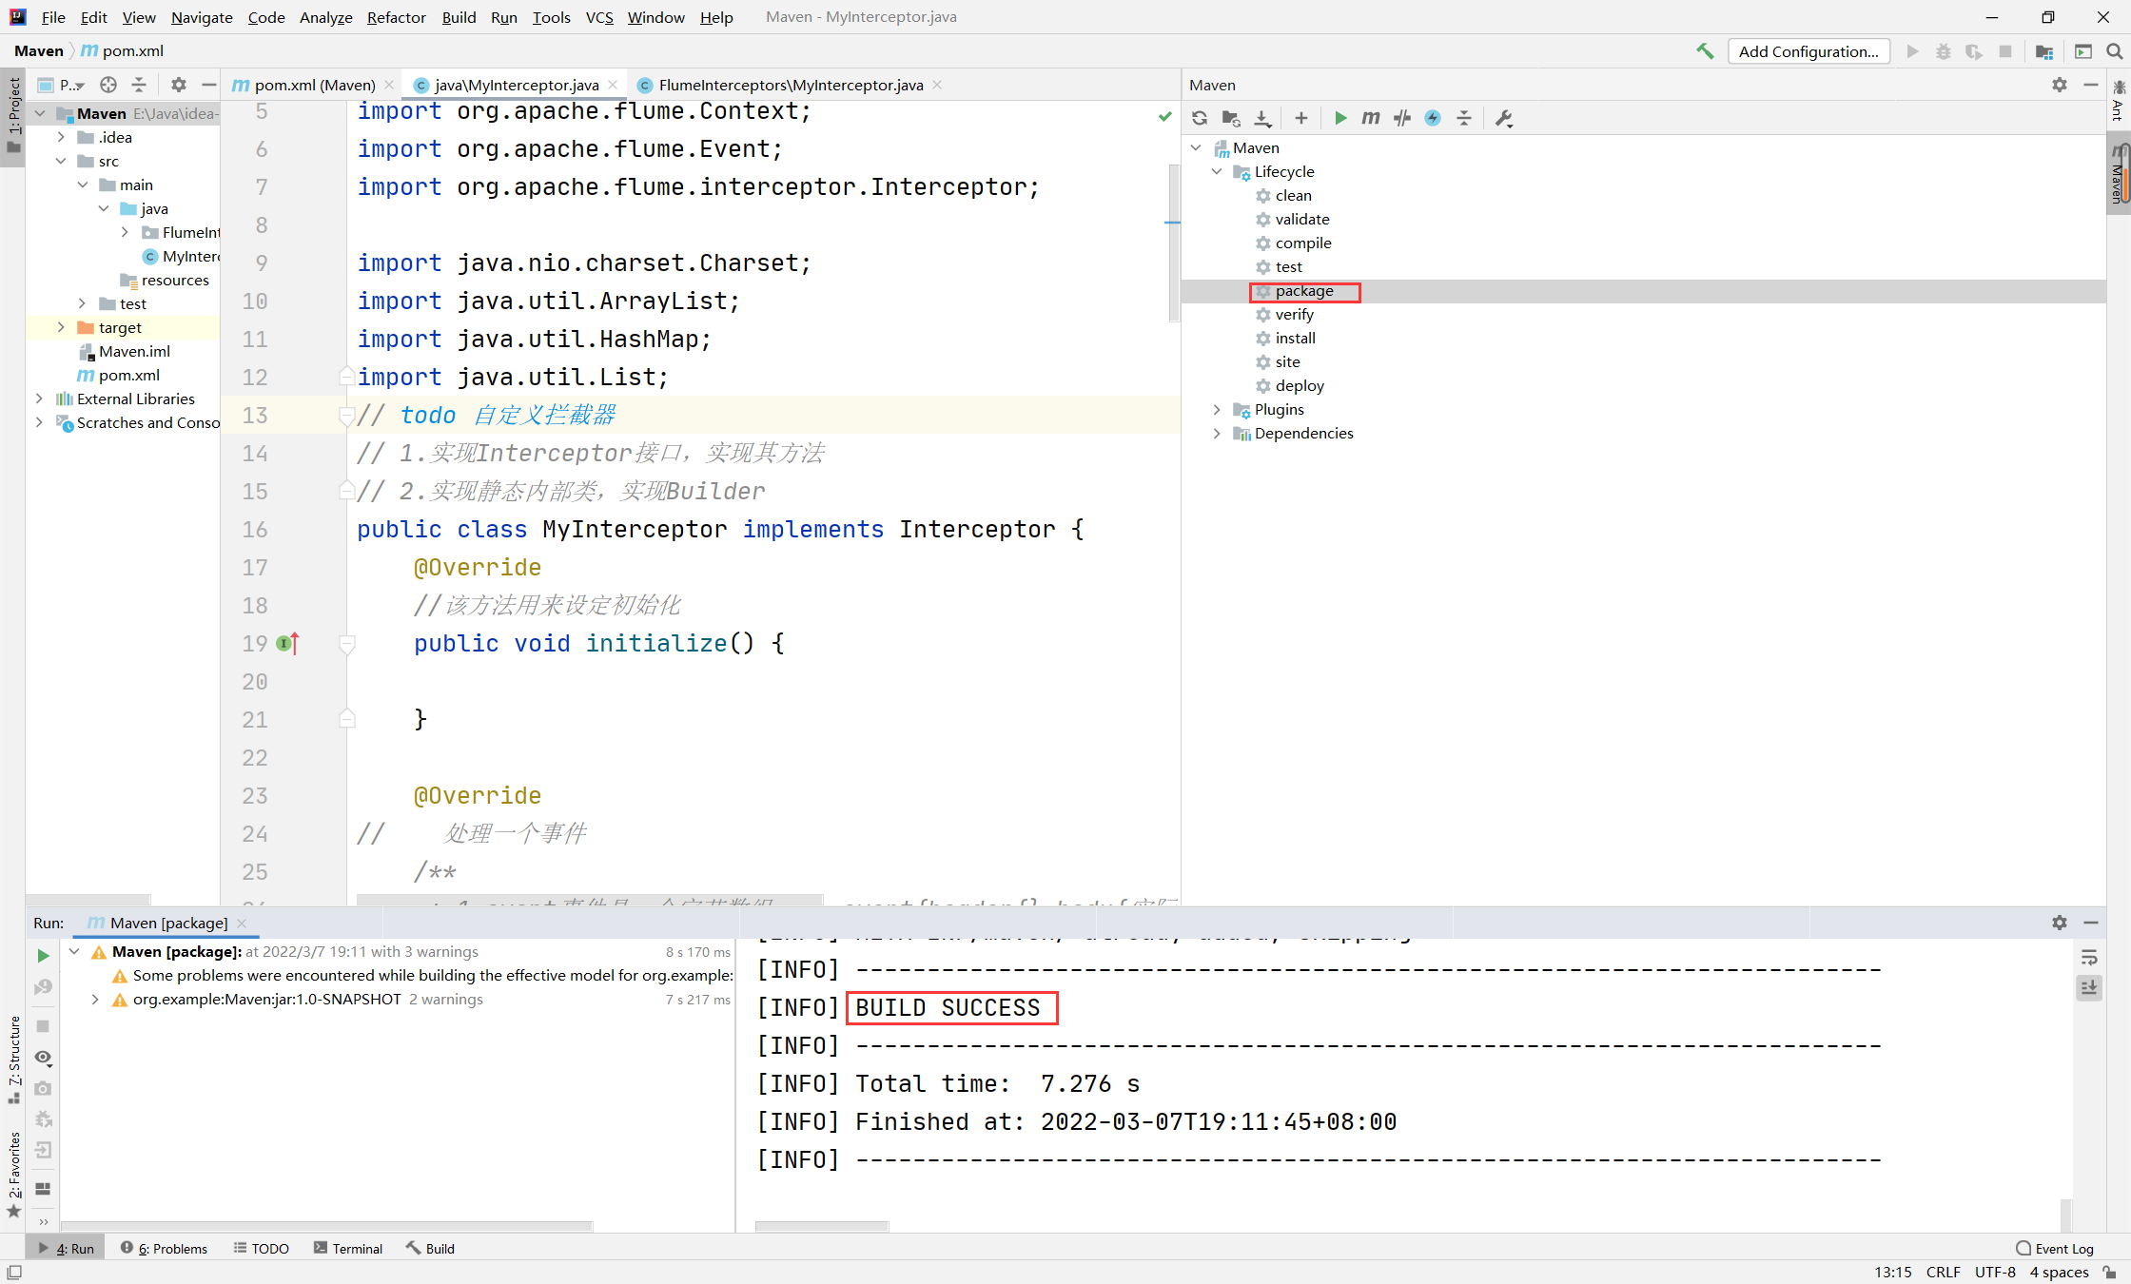Open Maven Settings wrench icon
This screenshot has width=2131, height=1284.
1503,118
